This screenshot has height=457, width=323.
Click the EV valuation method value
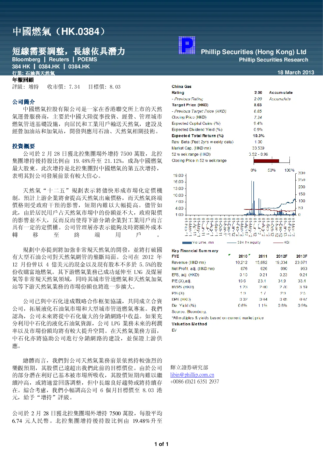(174, 330)
